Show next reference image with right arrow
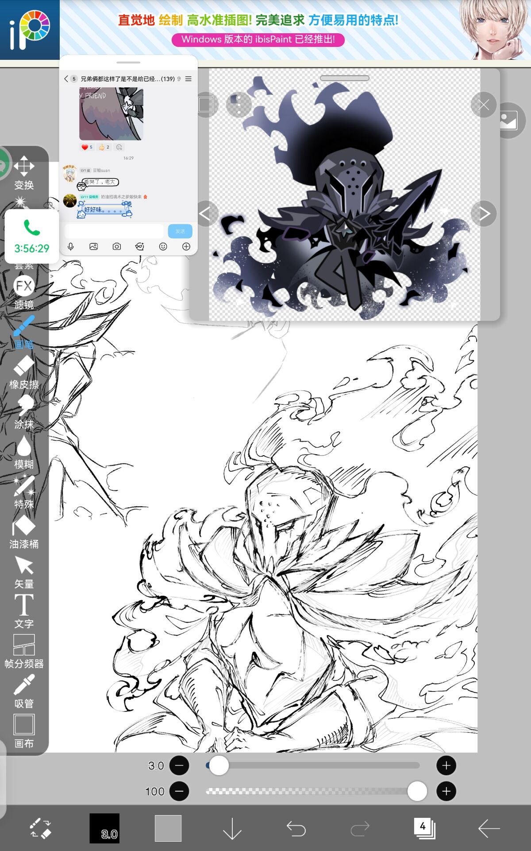This screenshot has height=851, width=531. pyautogui.click(x=484, y=214)
